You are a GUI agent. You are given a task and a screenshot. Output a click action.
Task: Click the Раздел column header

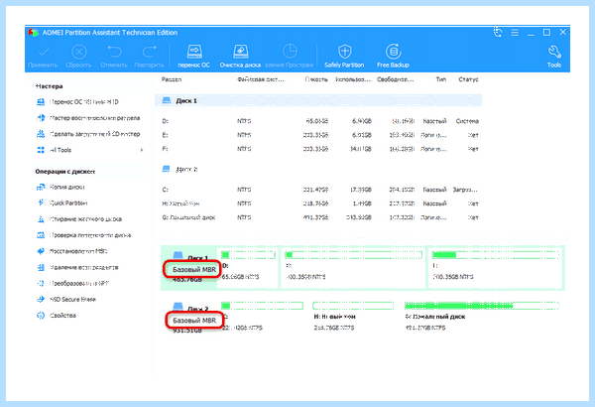pyautogui.click(x=172, y=79)
